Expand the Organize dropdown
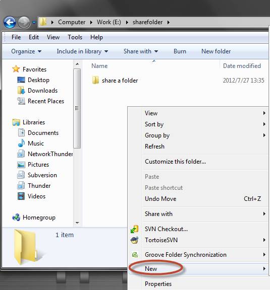The height and width of the screenshot is (290, 270). (26, 51)
